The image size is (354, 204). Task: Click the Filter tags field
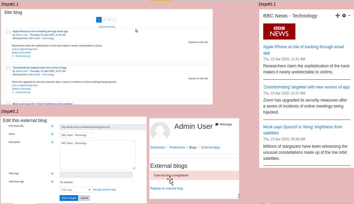[x=96, y=175]
